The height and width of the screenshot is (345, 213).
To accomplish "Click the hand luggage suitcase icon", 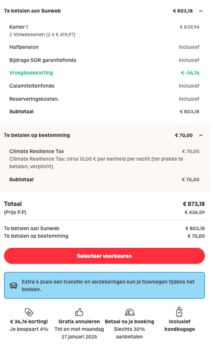I will (179, 312).
